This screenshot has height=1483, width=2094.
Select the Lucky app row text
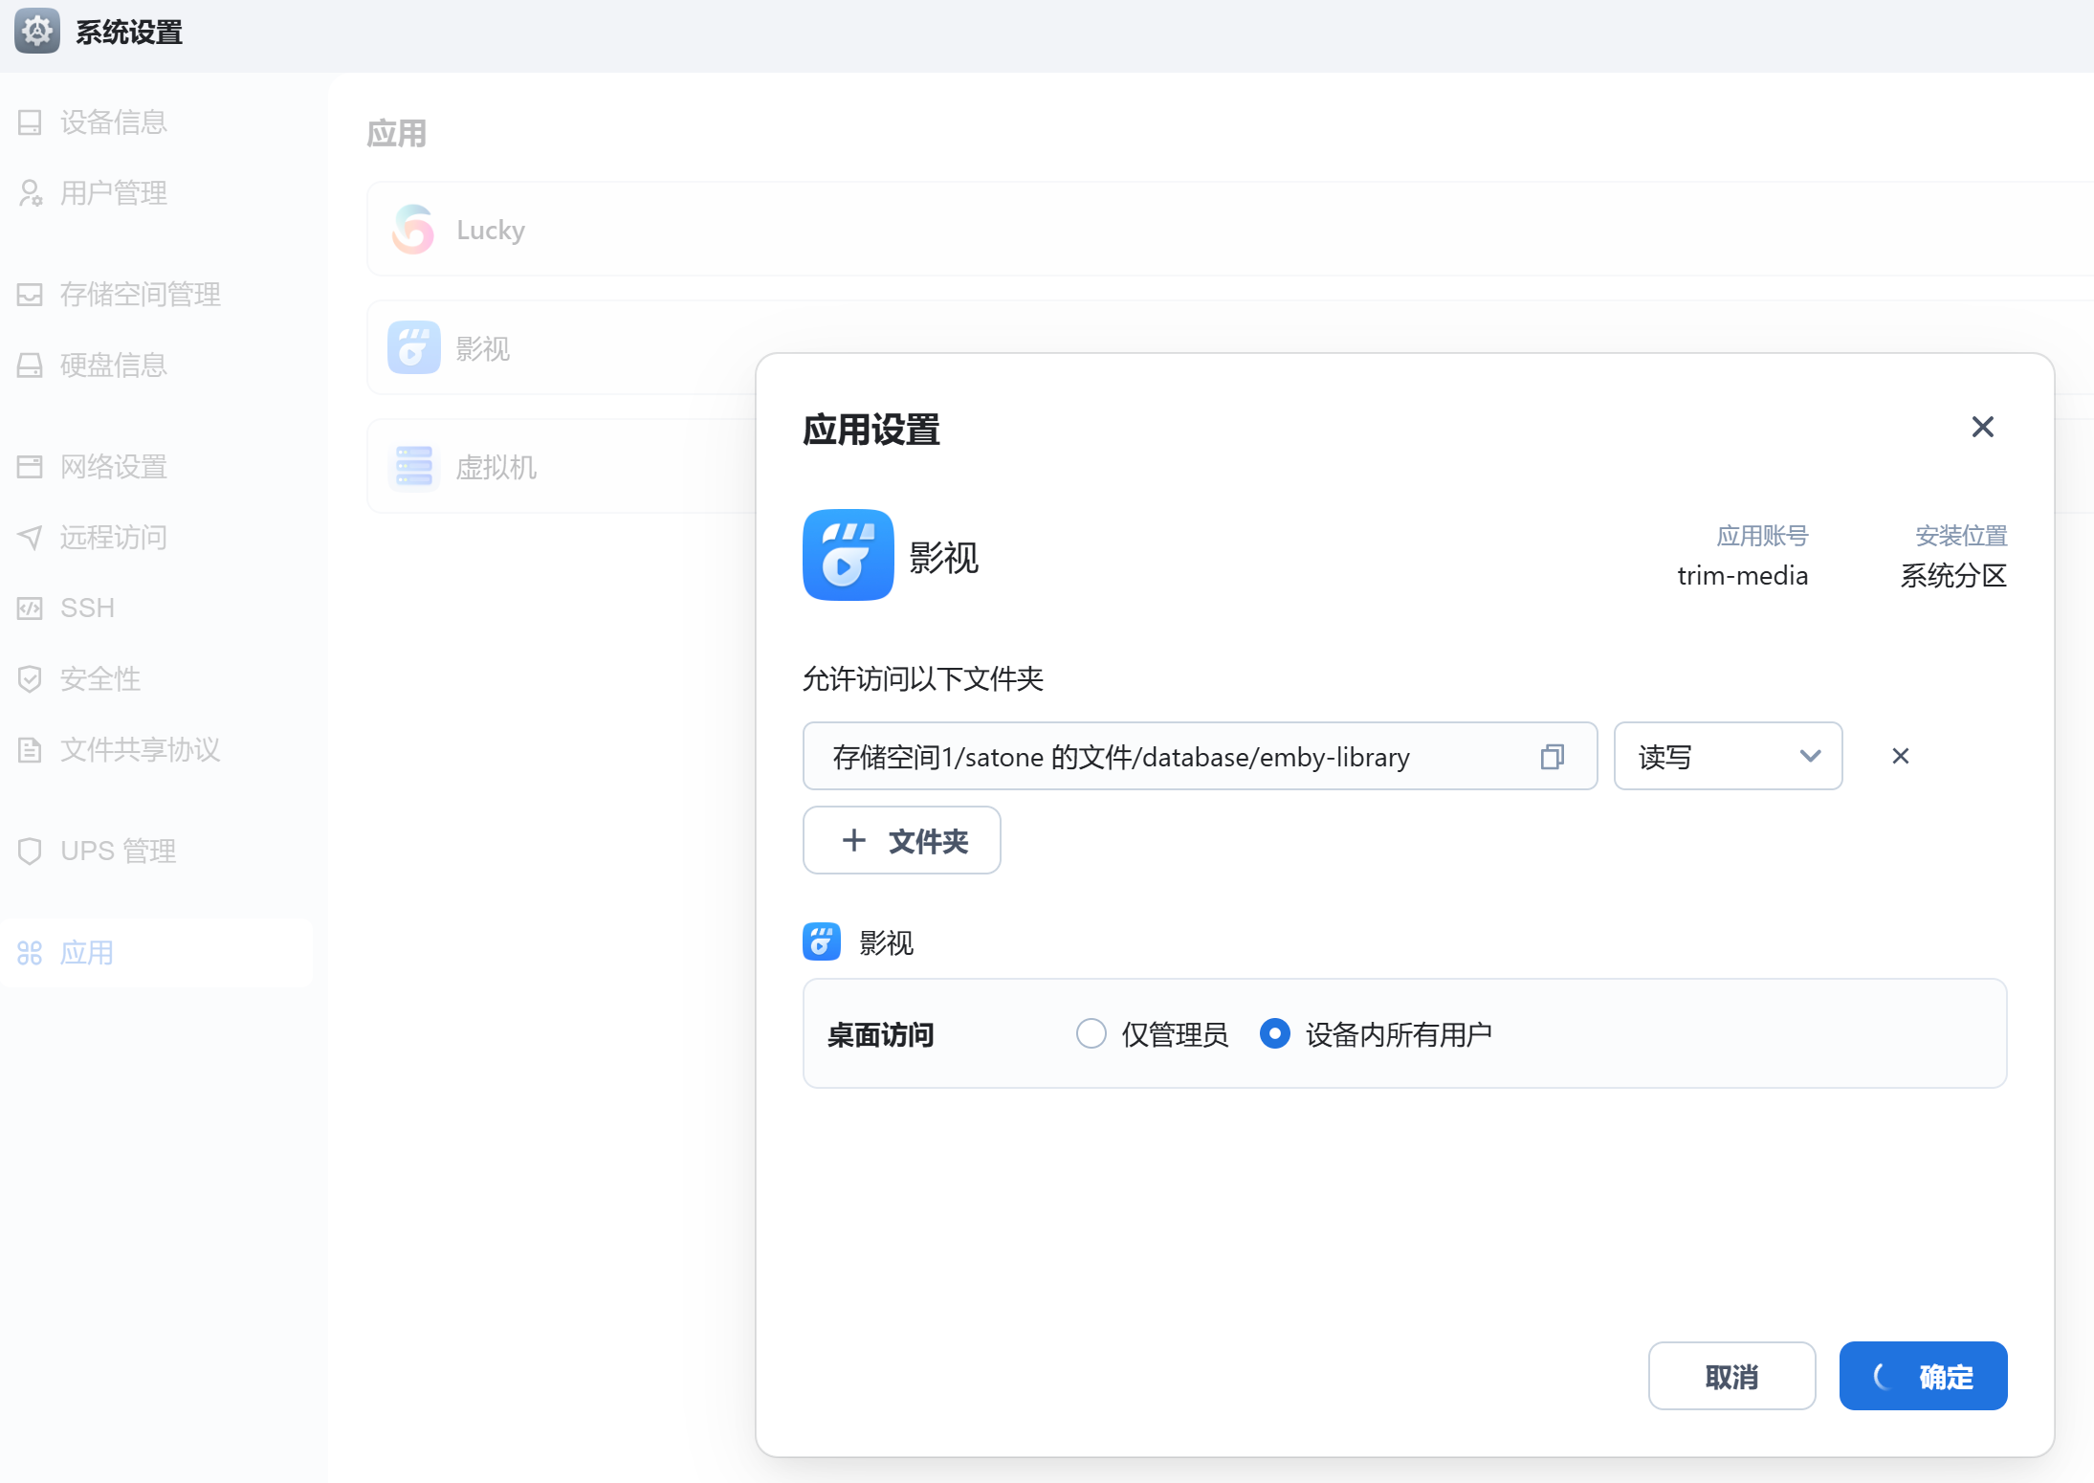pos(491,231)
